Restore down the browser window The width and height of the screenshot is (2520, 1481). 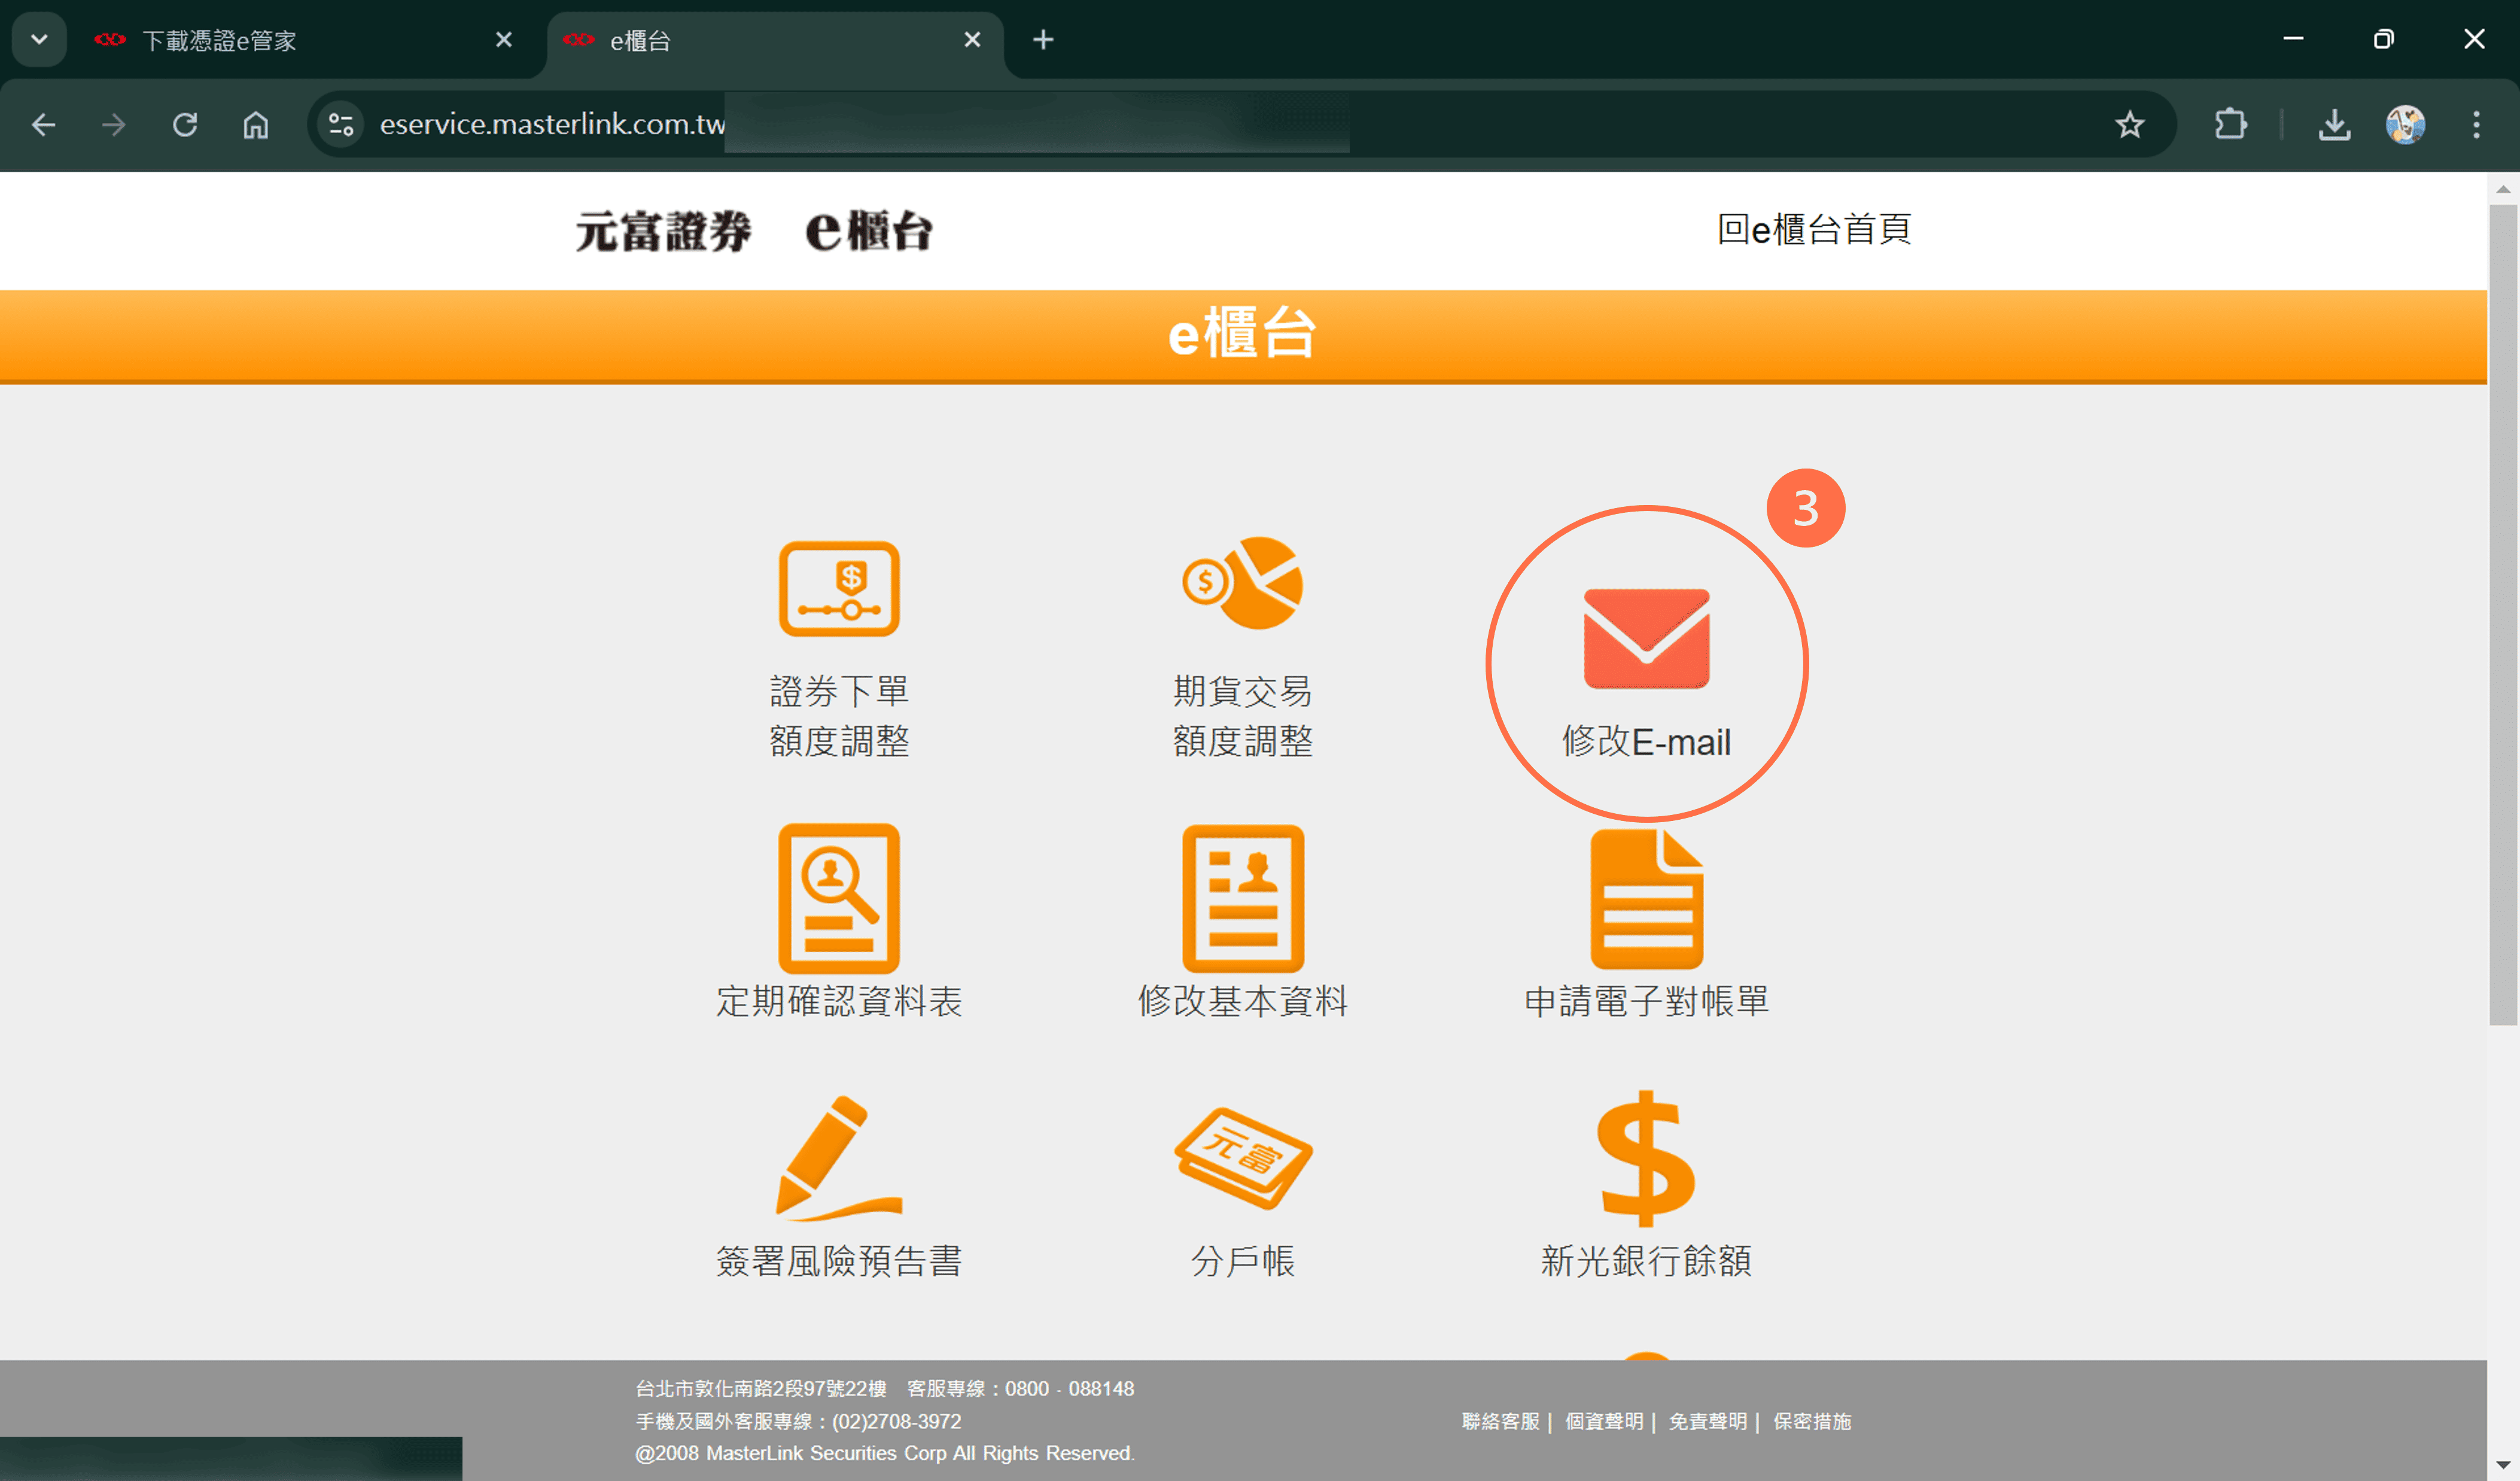pos(2384,39)
